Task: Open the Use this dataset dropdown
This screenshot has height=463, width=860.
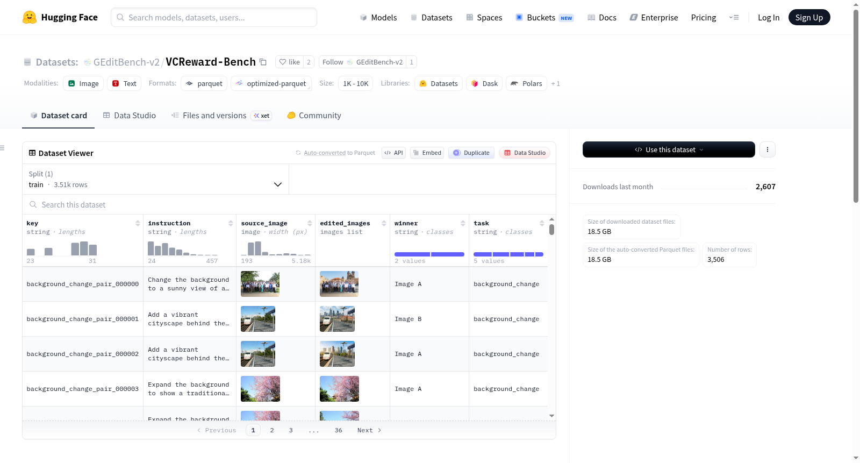Action: [x=669, y=149]
